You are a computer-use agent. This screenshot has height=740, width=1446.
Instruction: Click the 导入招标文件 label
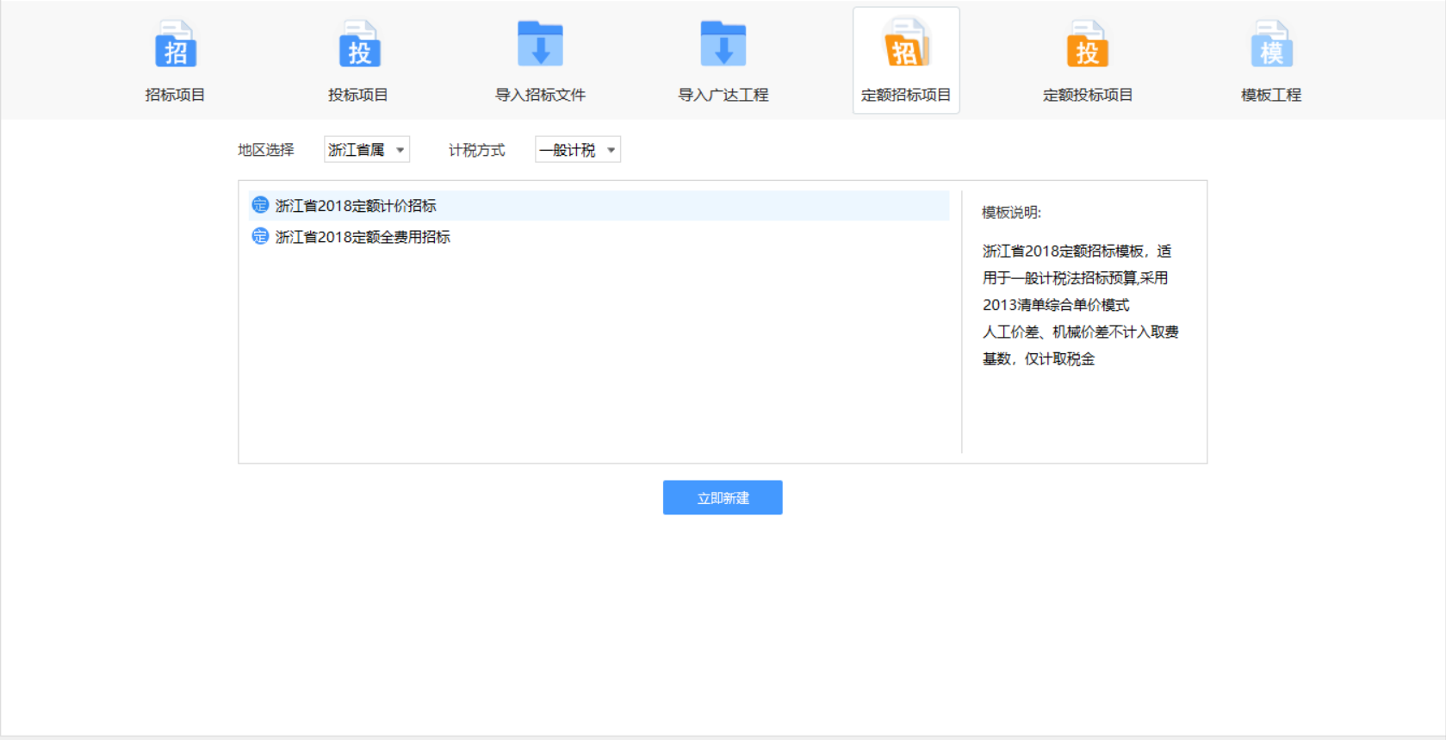coord(540,95)
